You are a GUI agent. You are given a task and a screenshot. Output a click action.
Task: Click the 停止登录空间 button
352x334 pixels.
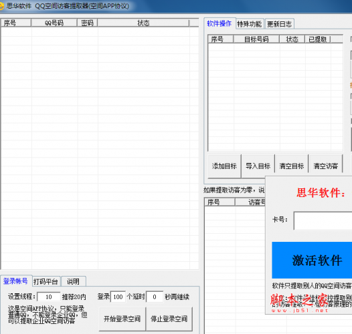[169, 319]
